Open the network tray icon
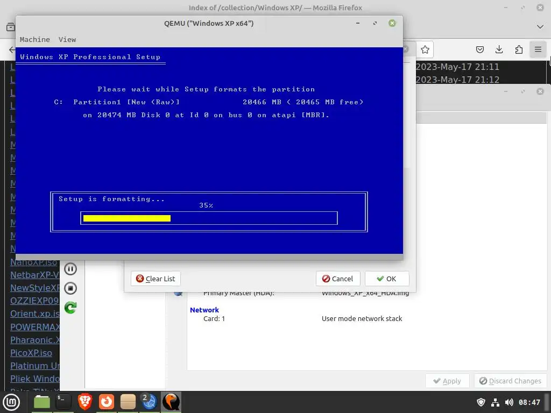Image resolution: width=551 pixels, height=413 pixels. [x=495, y=402]
